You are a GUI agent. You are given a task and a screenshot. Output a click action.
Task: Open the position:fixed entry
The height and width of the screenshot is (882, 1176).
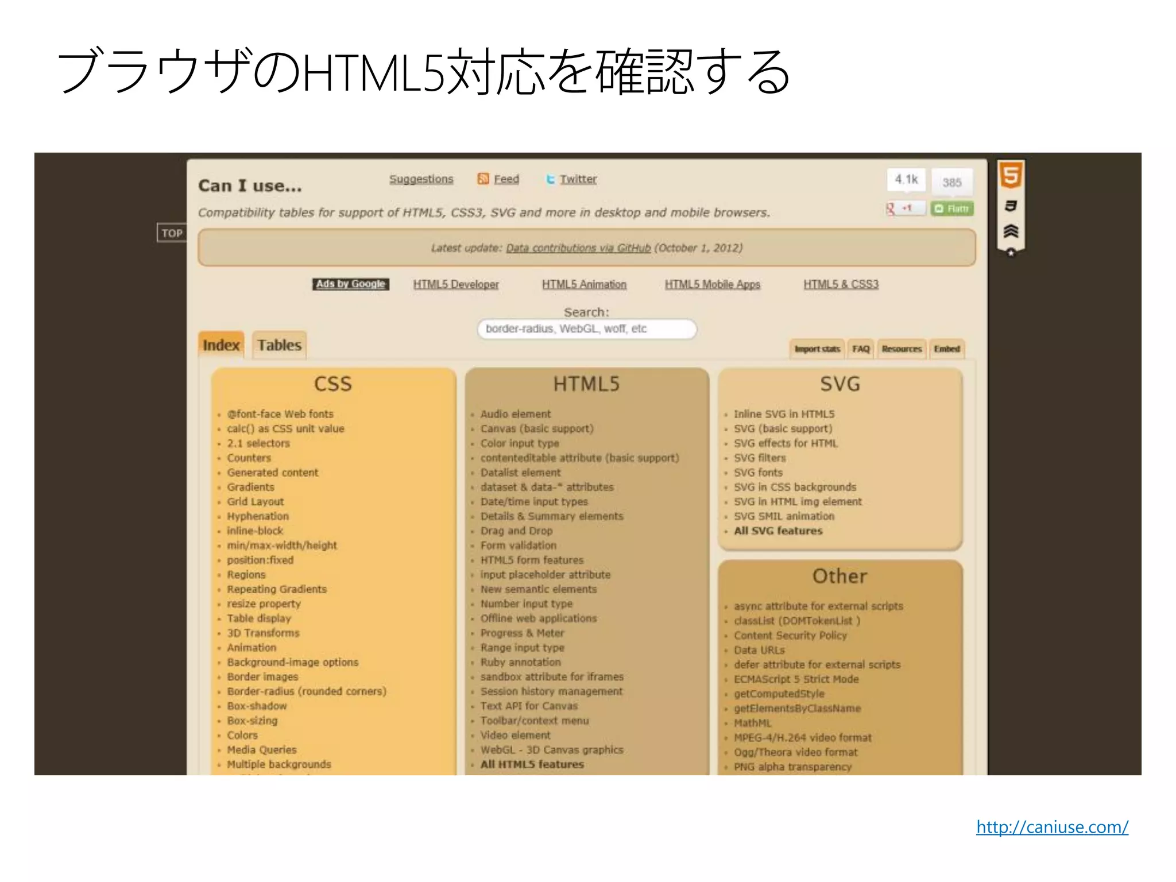pyautogui.click(x=260, y=560)
